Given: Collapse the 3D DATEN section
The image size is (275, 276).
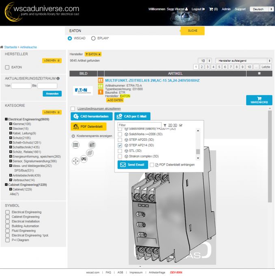Looking at the screenshot, I should (115, 100).
